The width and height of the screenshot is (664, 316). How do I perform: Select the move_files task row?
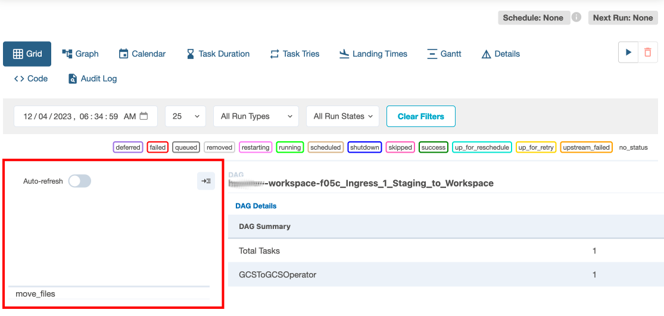109,293
